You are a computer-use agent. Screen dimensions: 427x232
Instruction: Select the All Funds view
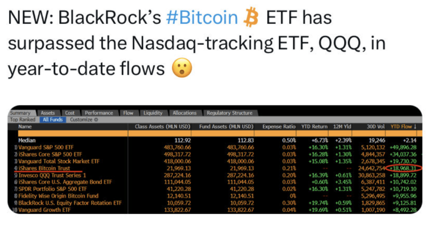point(53,120)
